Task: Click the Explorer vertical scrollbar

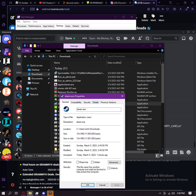Action: click(163, 83)
